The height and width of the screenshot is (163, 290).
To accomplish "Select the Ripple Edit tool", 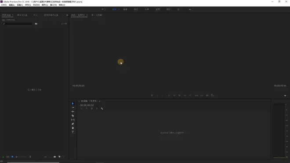I will pyautogui.click(x=72, y=112).
